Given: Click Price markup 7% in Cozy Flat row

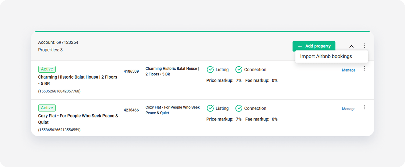Looking at the screenshot, I should [224, 120].
